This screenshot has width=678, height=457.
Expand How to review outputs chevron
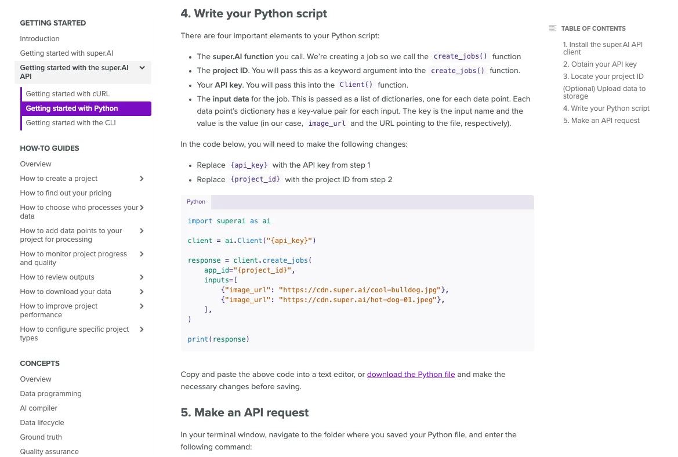tap(142, 277)
